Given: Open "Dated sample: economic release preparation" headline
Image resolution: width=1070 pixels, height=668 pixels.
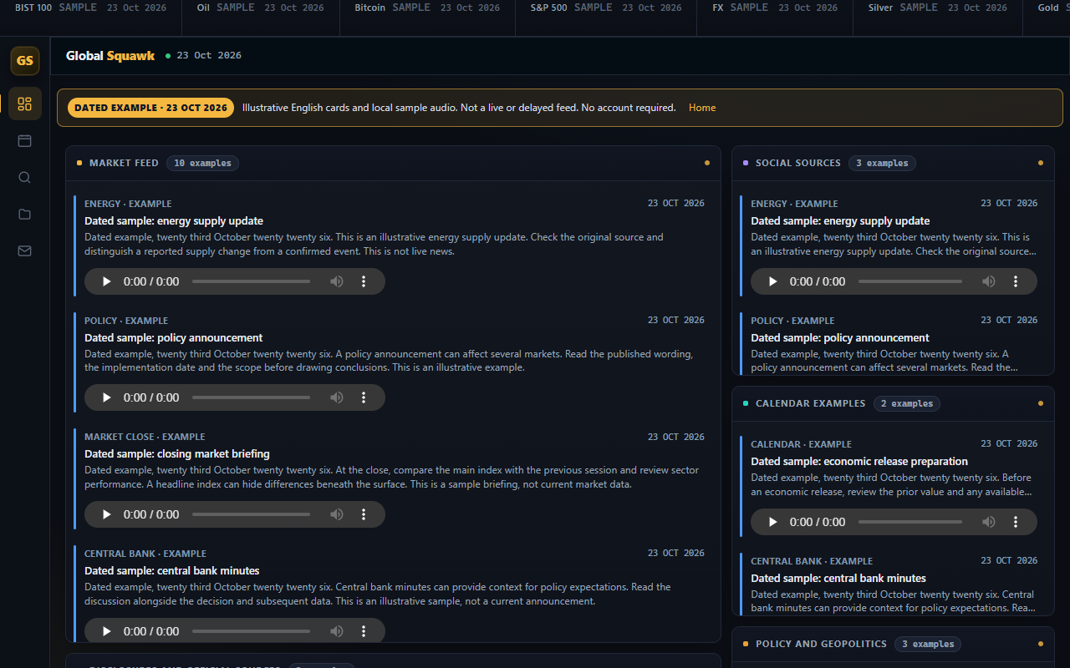Looking at the screenshot, I should pyautogui.click(x=859, y=462).
